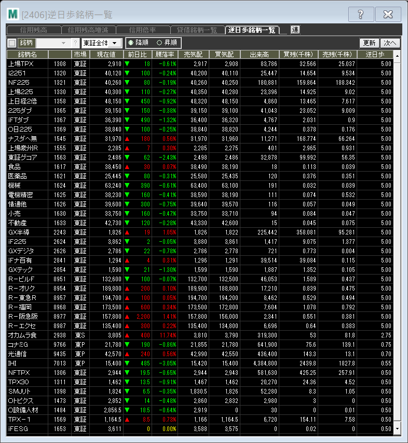Select the IHI row name
This screenshot has height=443, width=408.
coord(12,363)
